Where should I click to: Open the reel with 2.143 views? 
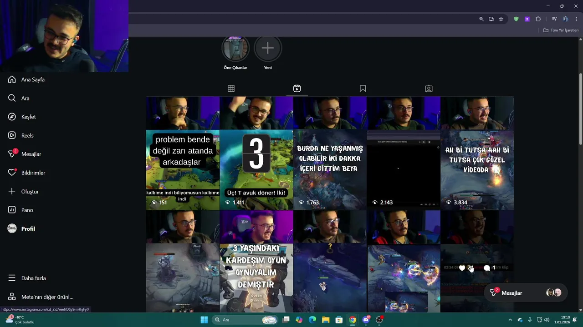(x=404, y=154)
